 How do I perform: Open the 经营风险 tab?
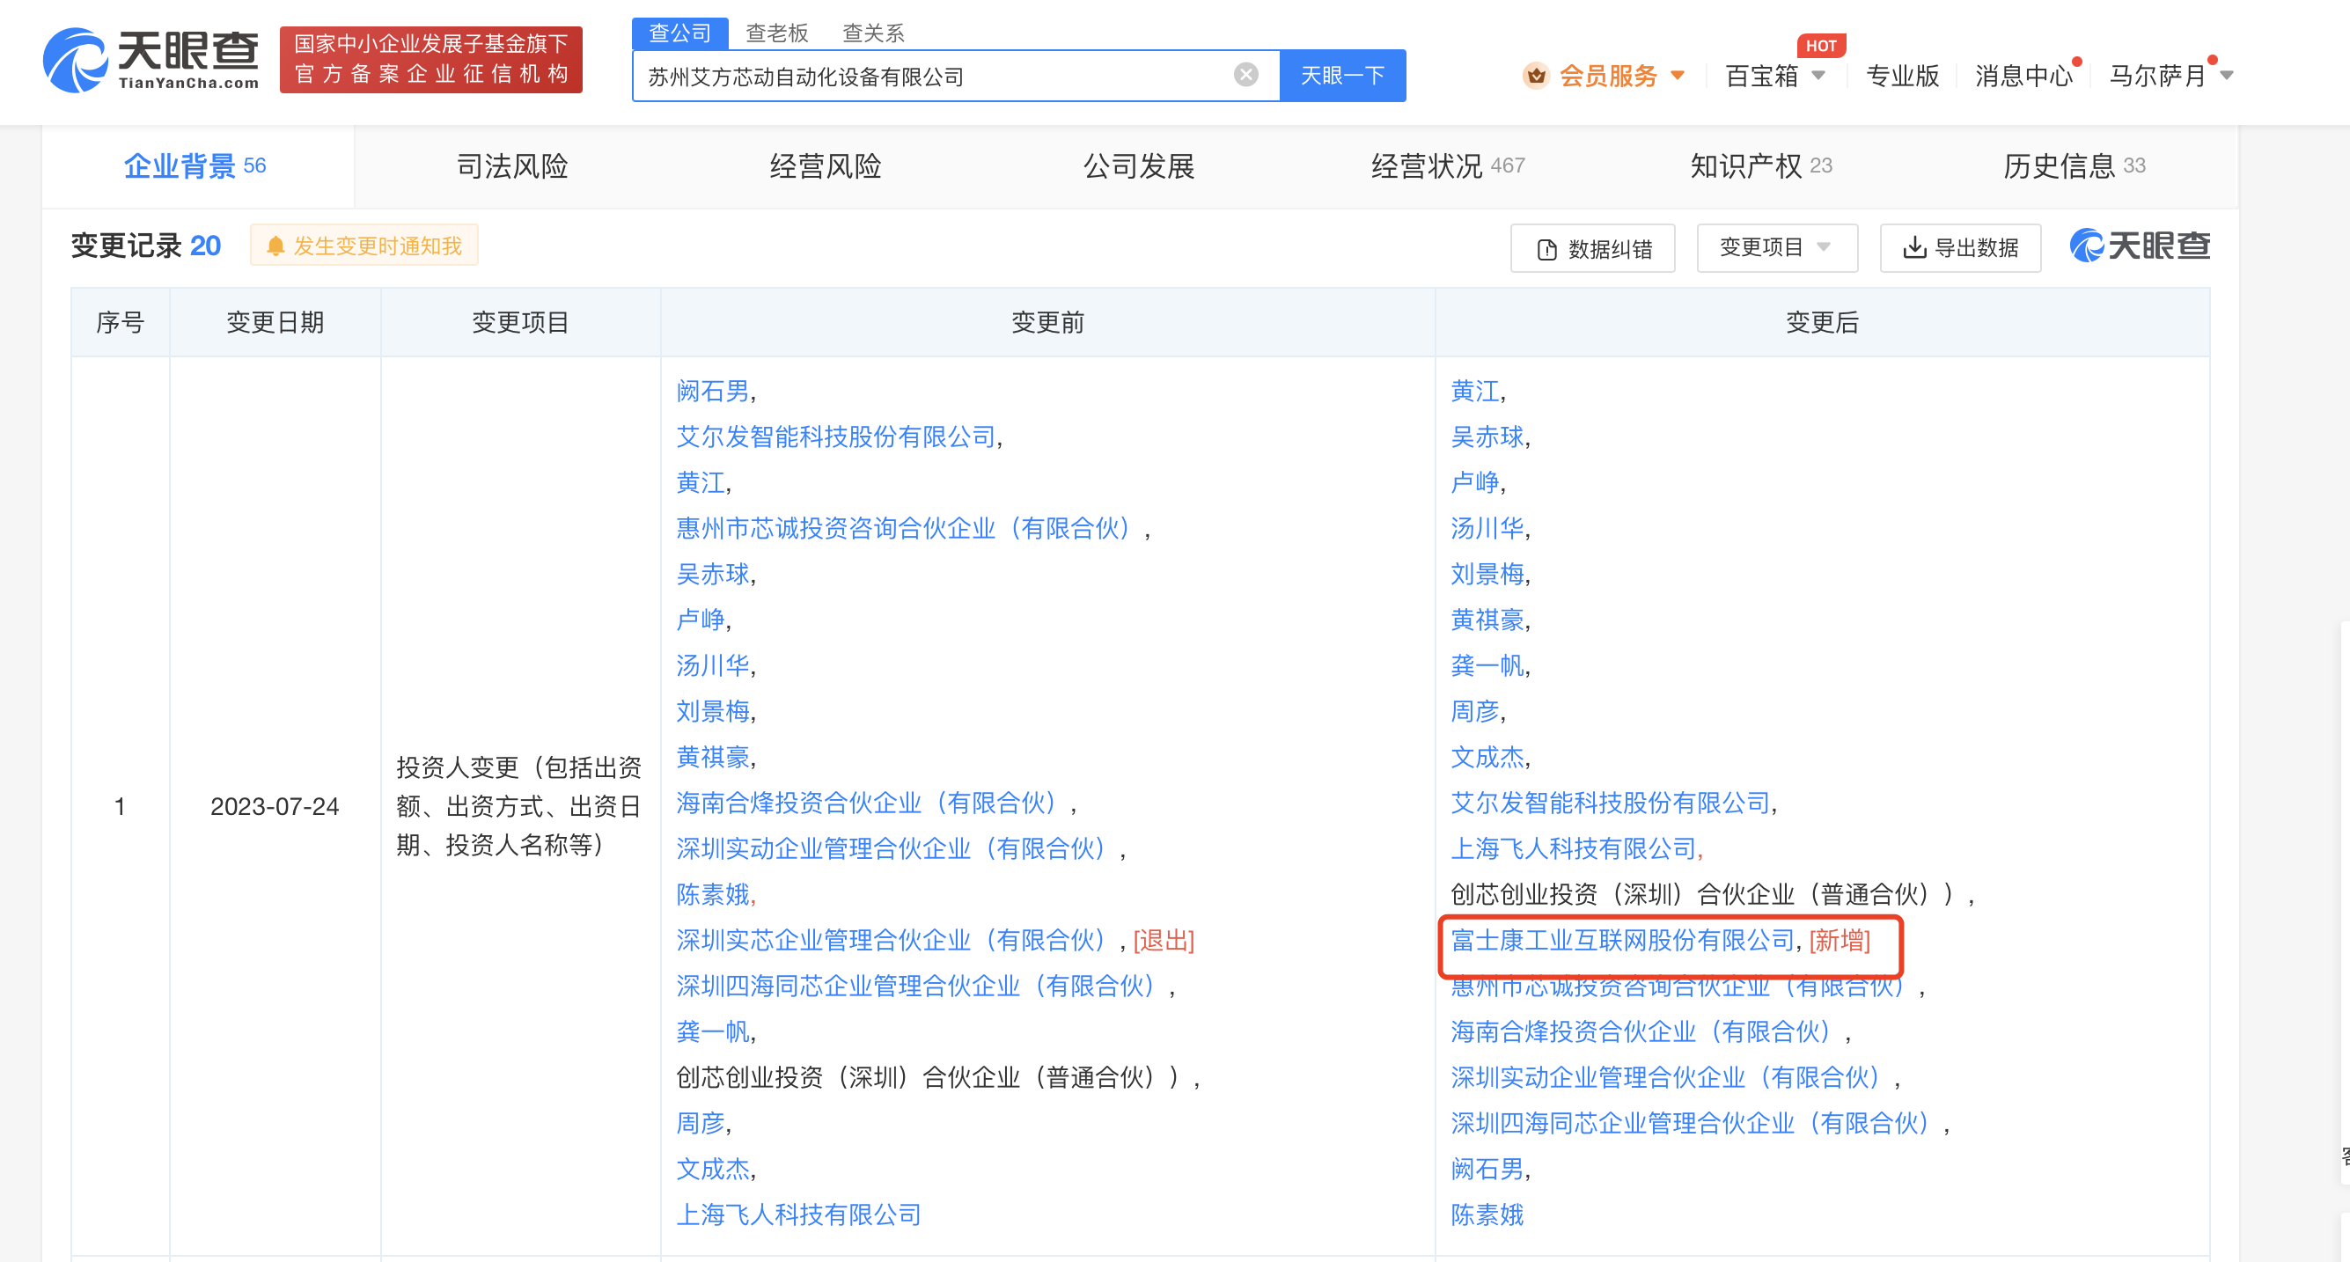(x=825, y=166)
